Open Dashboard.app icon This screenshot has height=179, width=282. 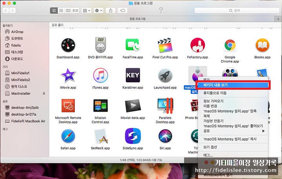point(68,45)
